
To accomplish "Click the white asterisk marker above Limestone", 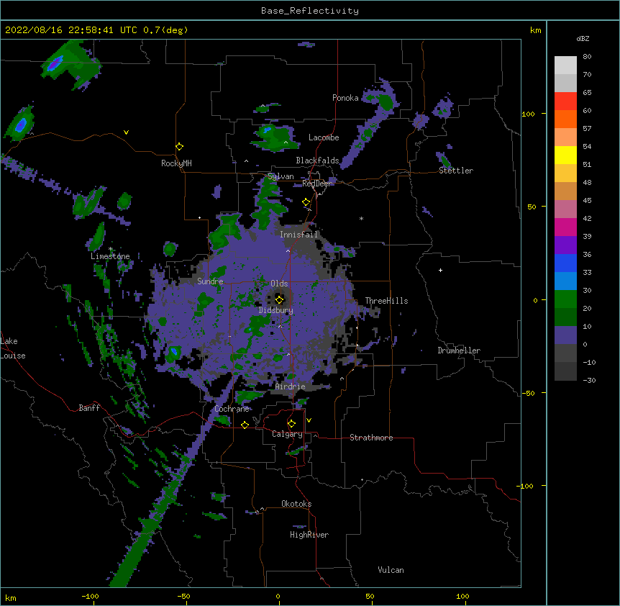I will point(111,249).
